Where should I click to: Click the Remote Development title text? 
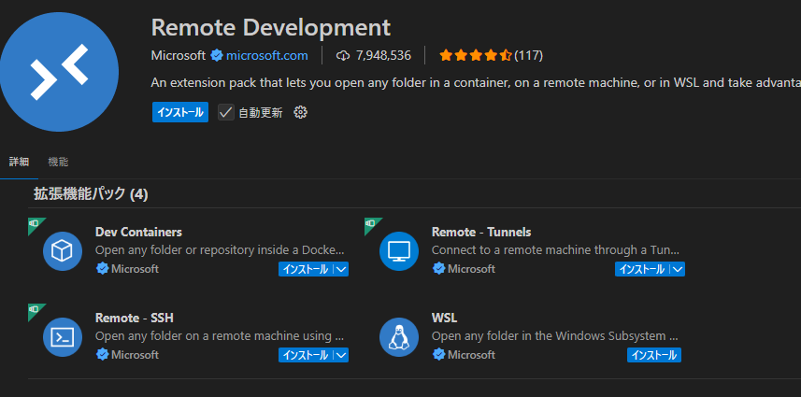pyautogui.click(x=271, y=27)
